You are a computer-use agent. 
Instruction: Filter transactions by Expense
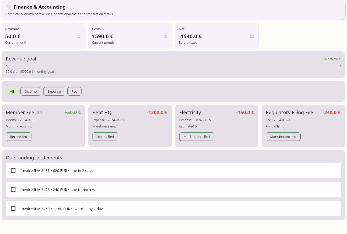tap(54, 91)
